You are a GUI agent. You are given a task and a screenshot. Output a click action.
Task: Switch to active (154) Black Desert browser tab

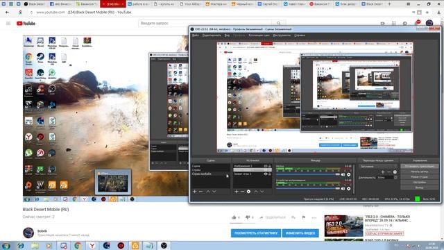[112, 4]
